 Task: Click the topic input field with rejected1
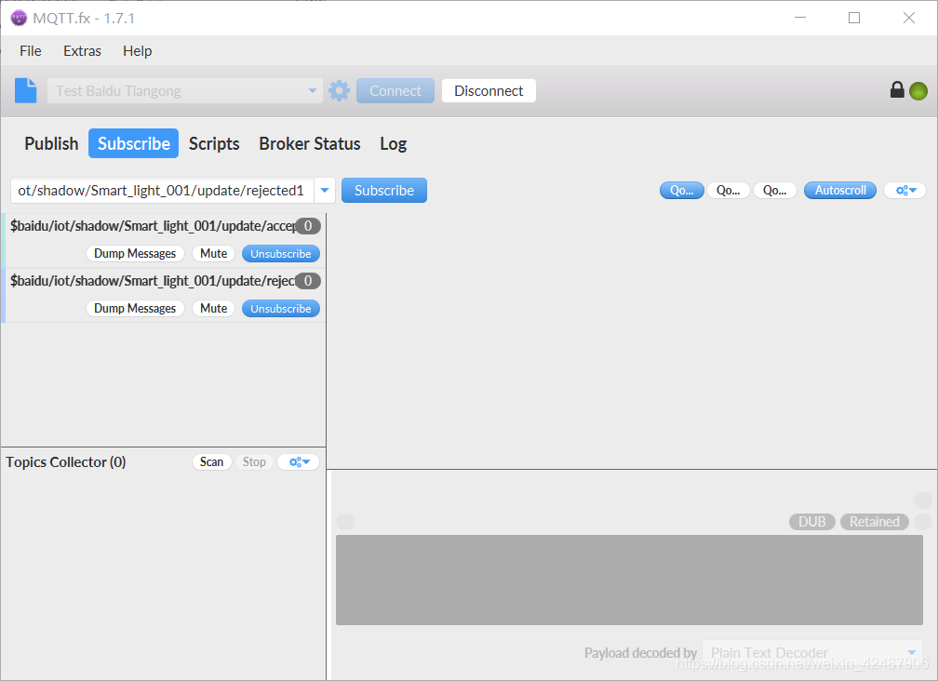tap(162, 190)
